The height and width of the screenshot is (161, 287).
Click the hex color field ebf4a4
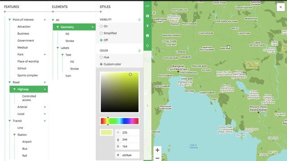point(127,155)
